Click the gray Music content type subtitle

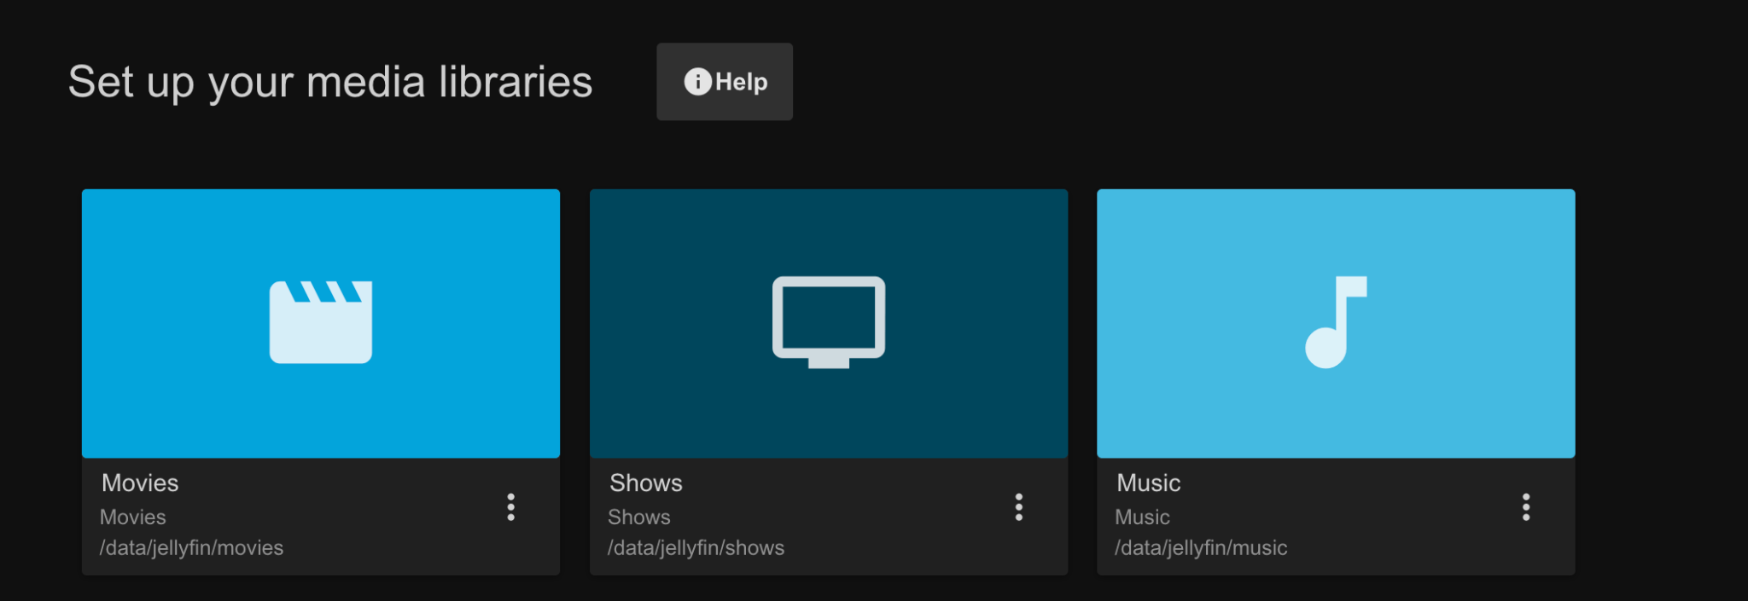[x=1142, y=517]
